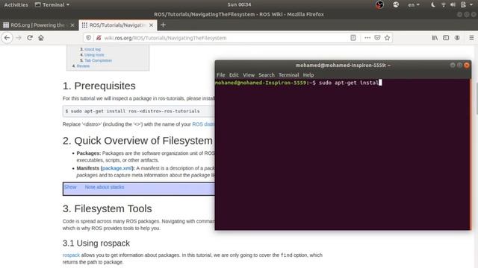The height and width of the screenshot is (268, 478).
Task: Switch to ROS.org Powering tab
Action: [38, 25]
